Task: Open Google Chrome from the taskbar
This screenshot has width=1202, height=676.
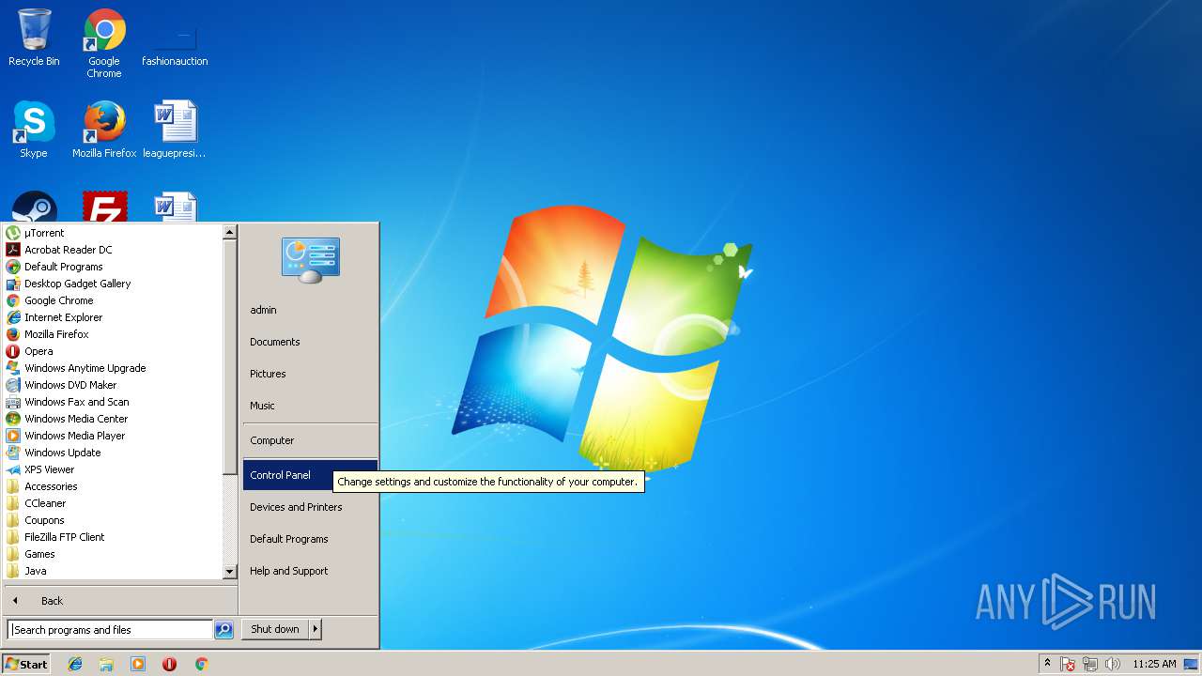Action: pos(201,664)
